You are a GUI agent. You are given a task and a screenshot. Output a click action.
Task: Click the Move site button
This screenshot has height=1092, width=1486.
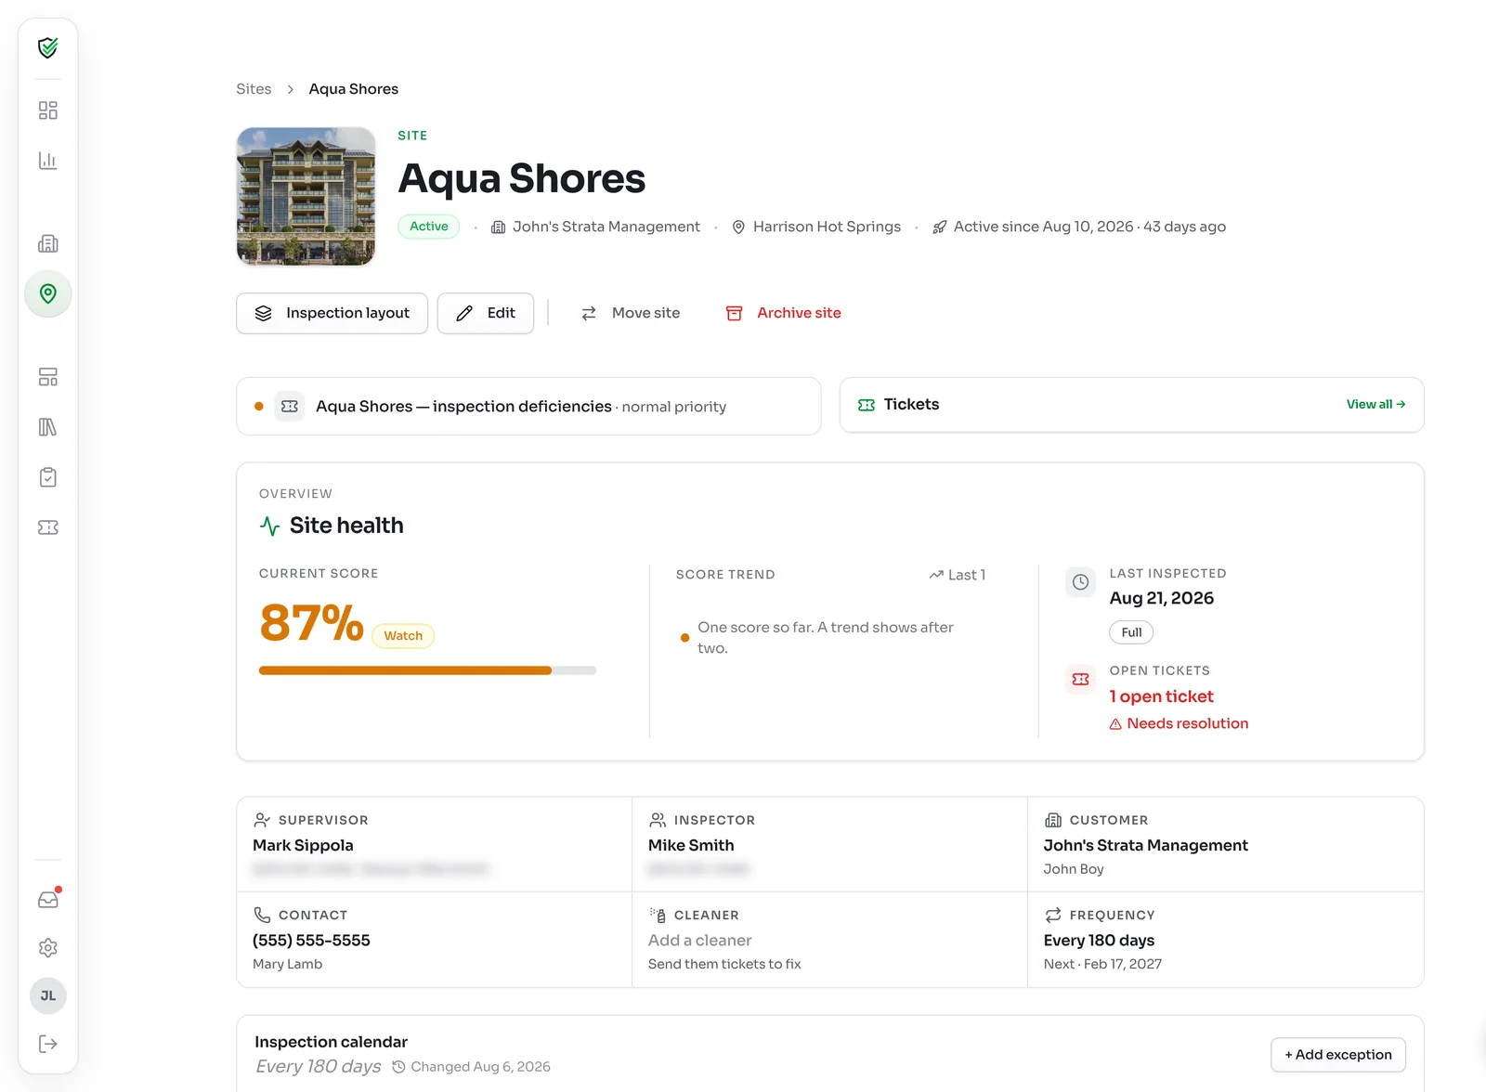tap(631, 314)
